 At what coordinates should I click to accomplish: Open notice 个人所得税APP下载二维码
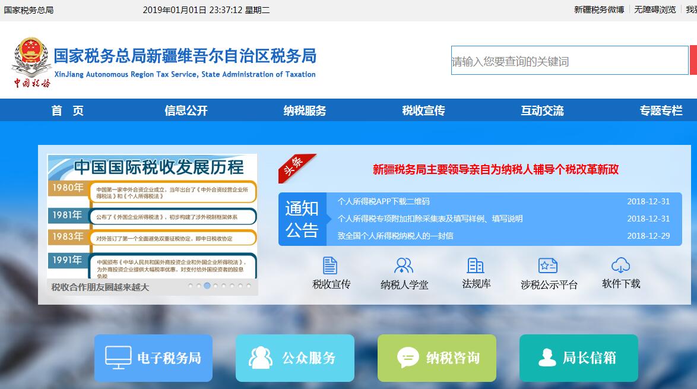tap(384, 201)
